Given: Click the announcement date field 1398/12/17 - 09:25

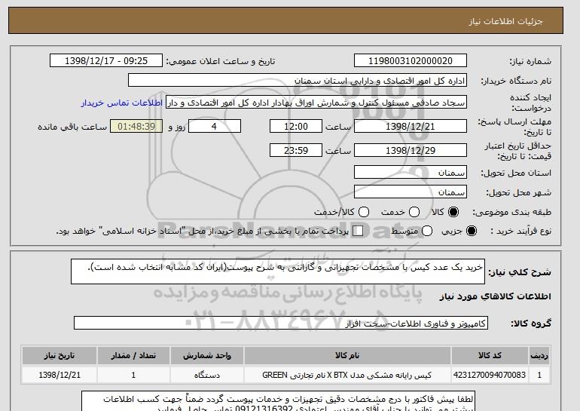Looking at the screenshot, I should coord(106,61).
